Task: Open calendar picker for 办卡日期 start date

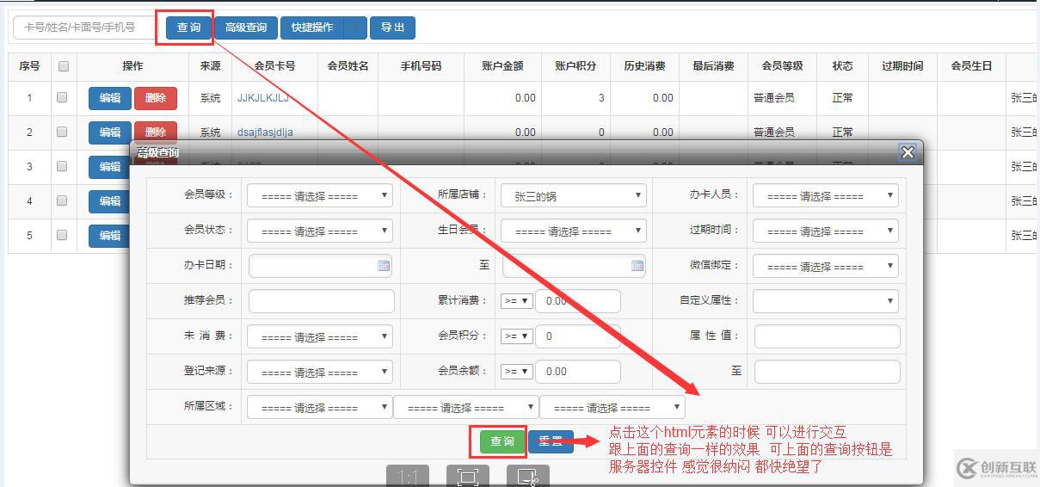Action: tap(384, 266)
